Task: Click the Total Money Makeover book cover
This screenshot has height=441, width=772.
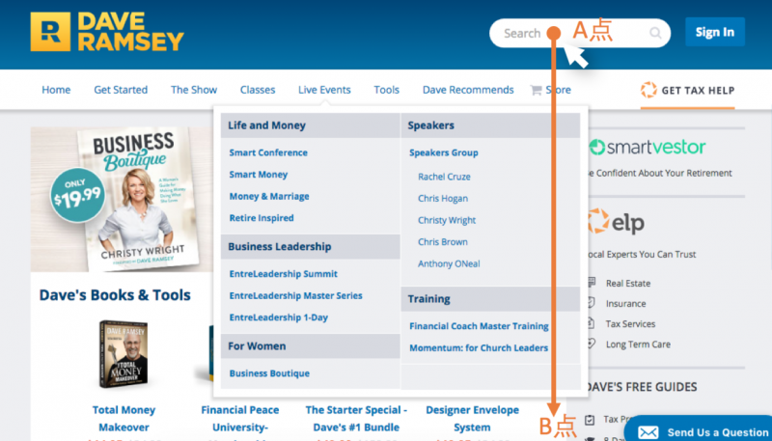Action: 124,354
